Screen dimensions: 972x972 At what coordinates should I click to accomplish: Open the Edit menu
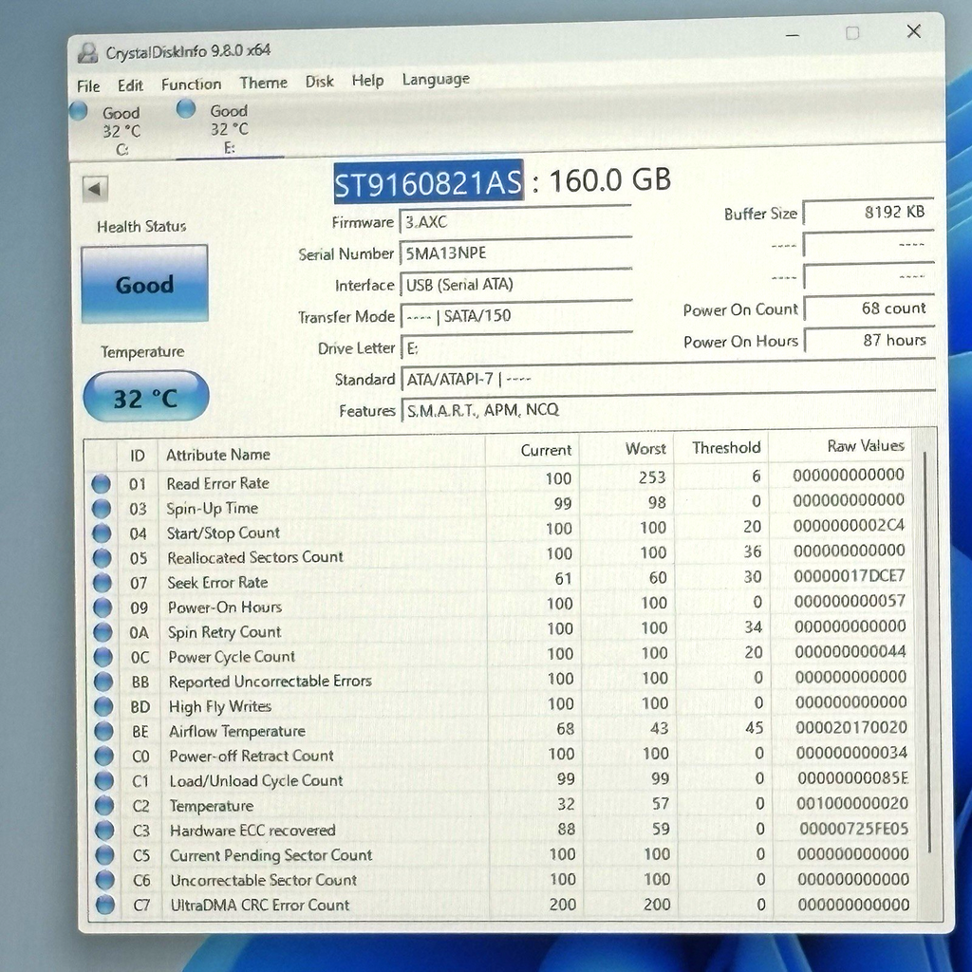click(130, 84)
